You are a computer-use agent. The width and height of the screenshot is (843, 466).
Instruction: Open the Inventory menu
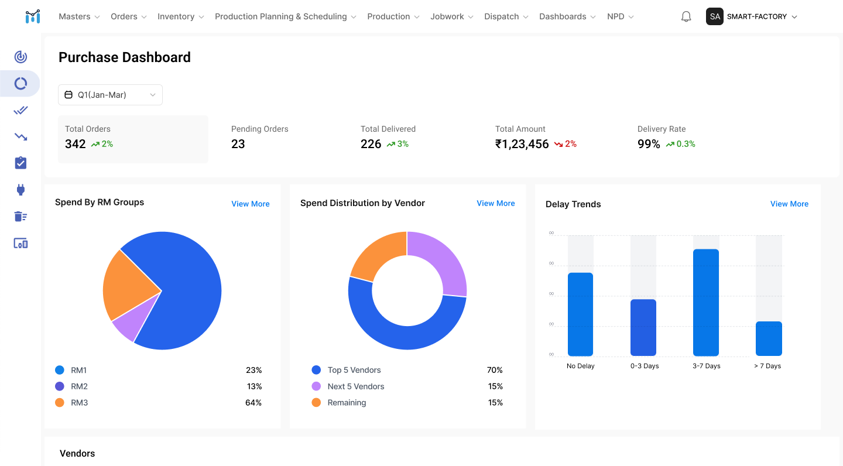[180, 17]
